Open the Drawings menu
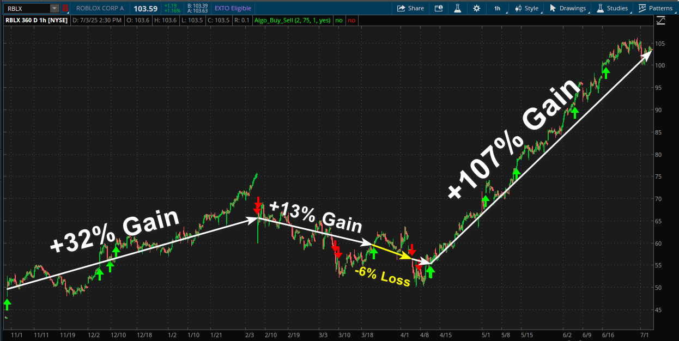679x341 pixels. (x=568, y=8)
